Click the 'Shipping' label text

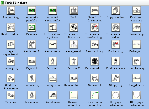coord(116,85)
